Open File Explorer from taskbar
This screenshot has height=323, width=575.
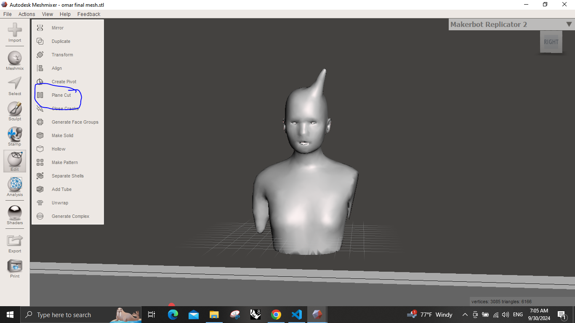[214, 315]
